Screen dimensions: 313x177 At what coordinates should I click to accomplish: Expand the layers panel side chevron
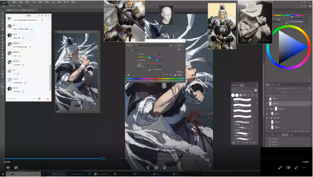pos(310,88)
